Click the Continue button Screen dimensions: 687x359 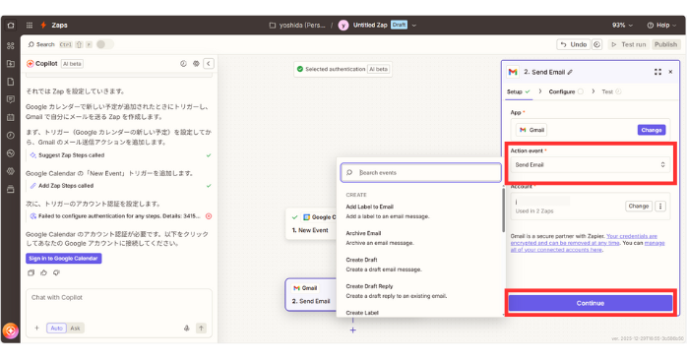pyautogui.click(x=591, y=303)
